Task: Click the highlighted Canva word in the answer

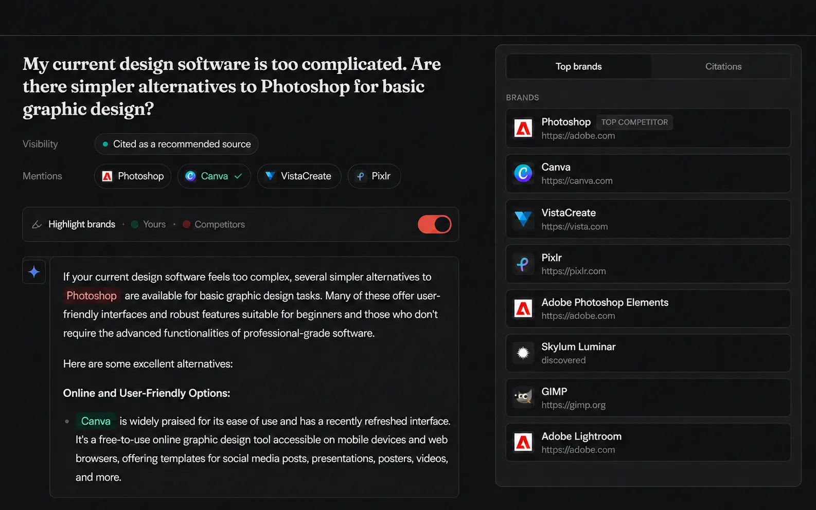Action: pos(96,421)
